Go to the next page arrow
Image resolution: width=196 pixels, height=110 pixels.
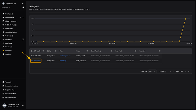click(185, 71)
